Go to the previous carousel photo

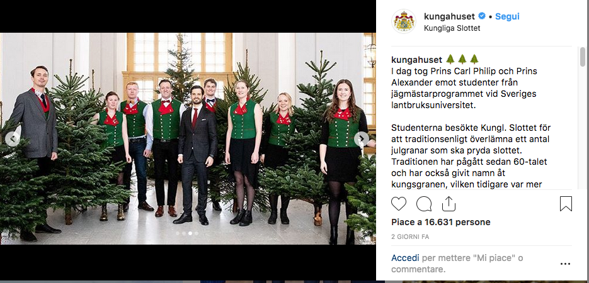pyautogui.click(x=13, y=139)
